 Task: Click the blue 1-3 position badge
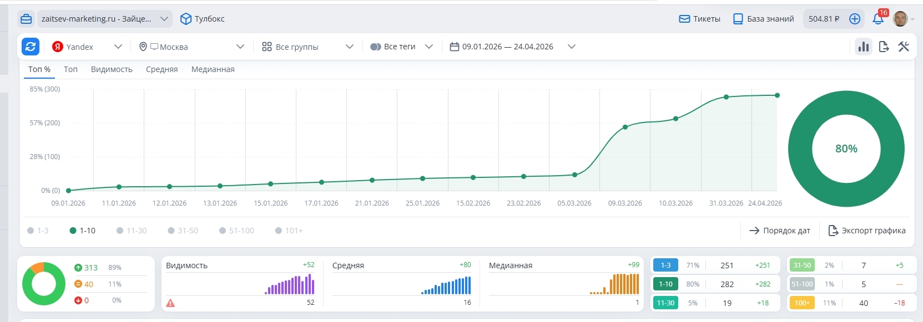665,265
